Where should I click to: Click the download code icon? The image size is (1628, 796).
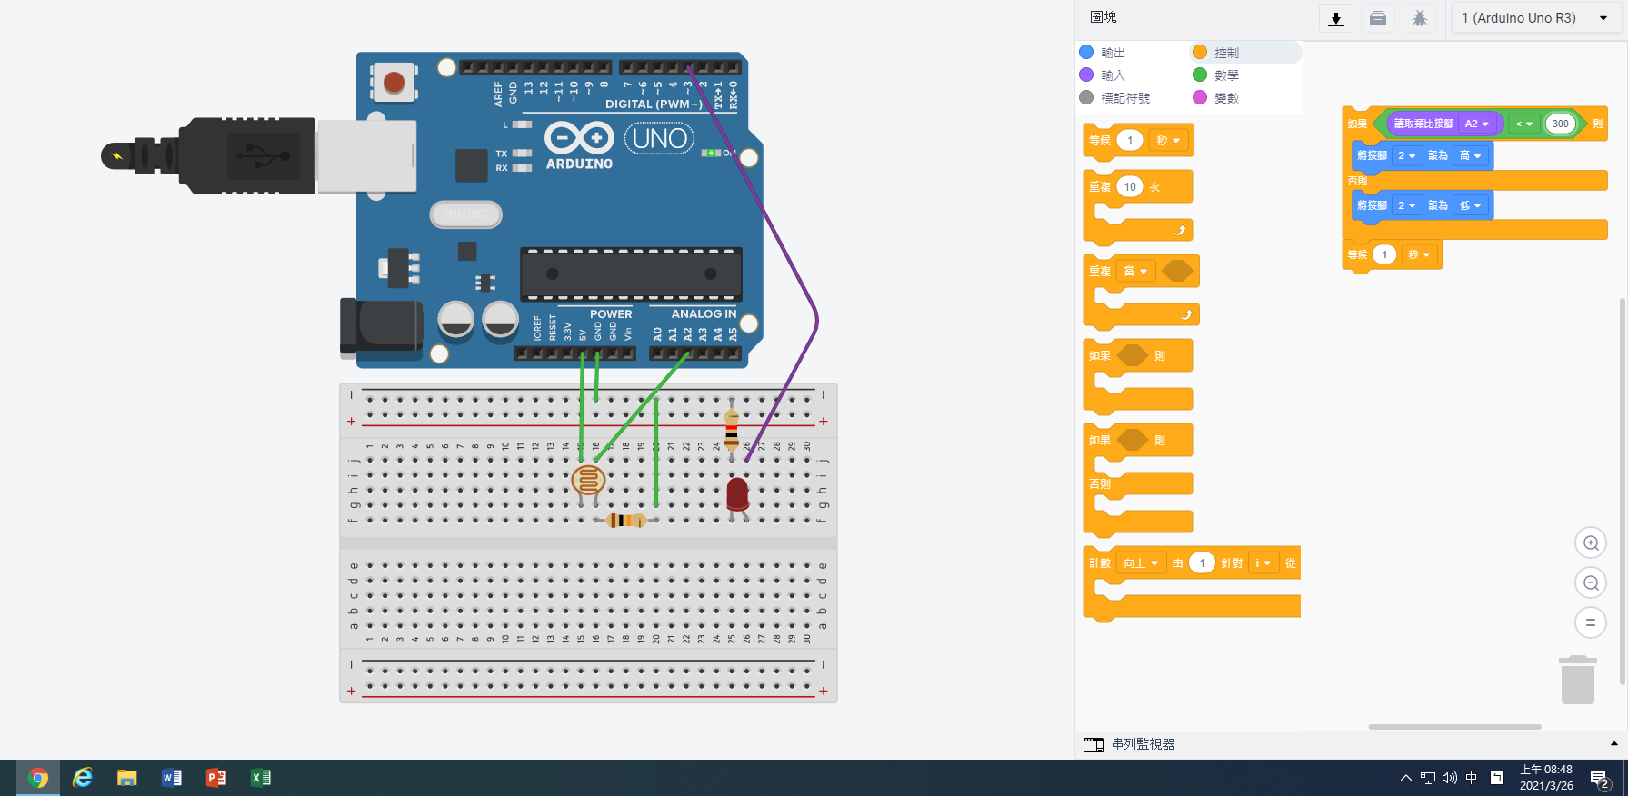coord(1335,18)
